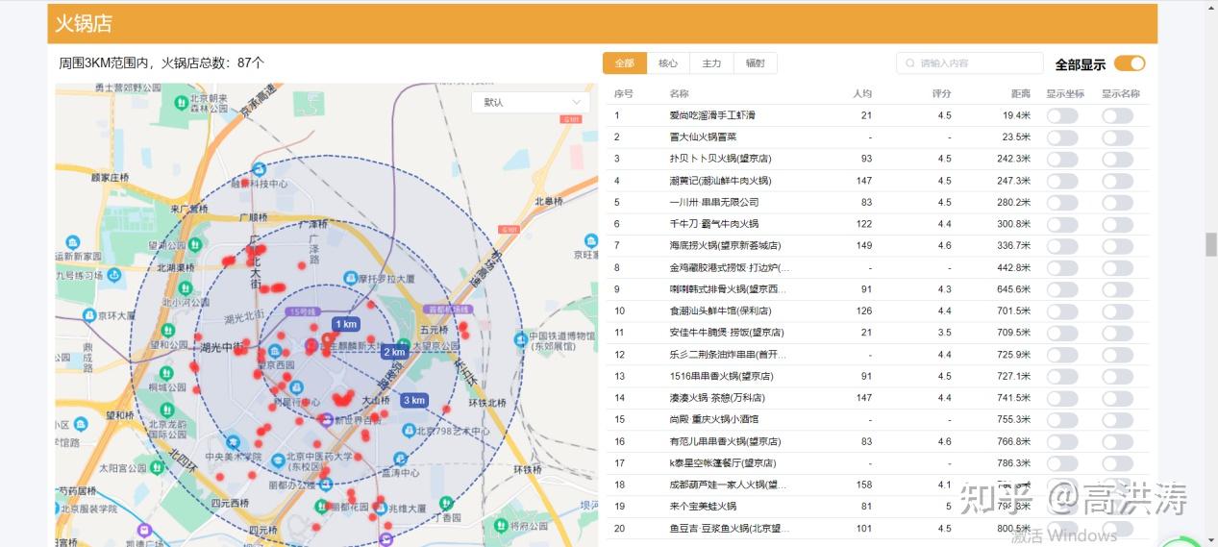Viewport: 1218px width, 547px height.
Task: Focus the 请输入内容 search field
Action: point(970,63)
